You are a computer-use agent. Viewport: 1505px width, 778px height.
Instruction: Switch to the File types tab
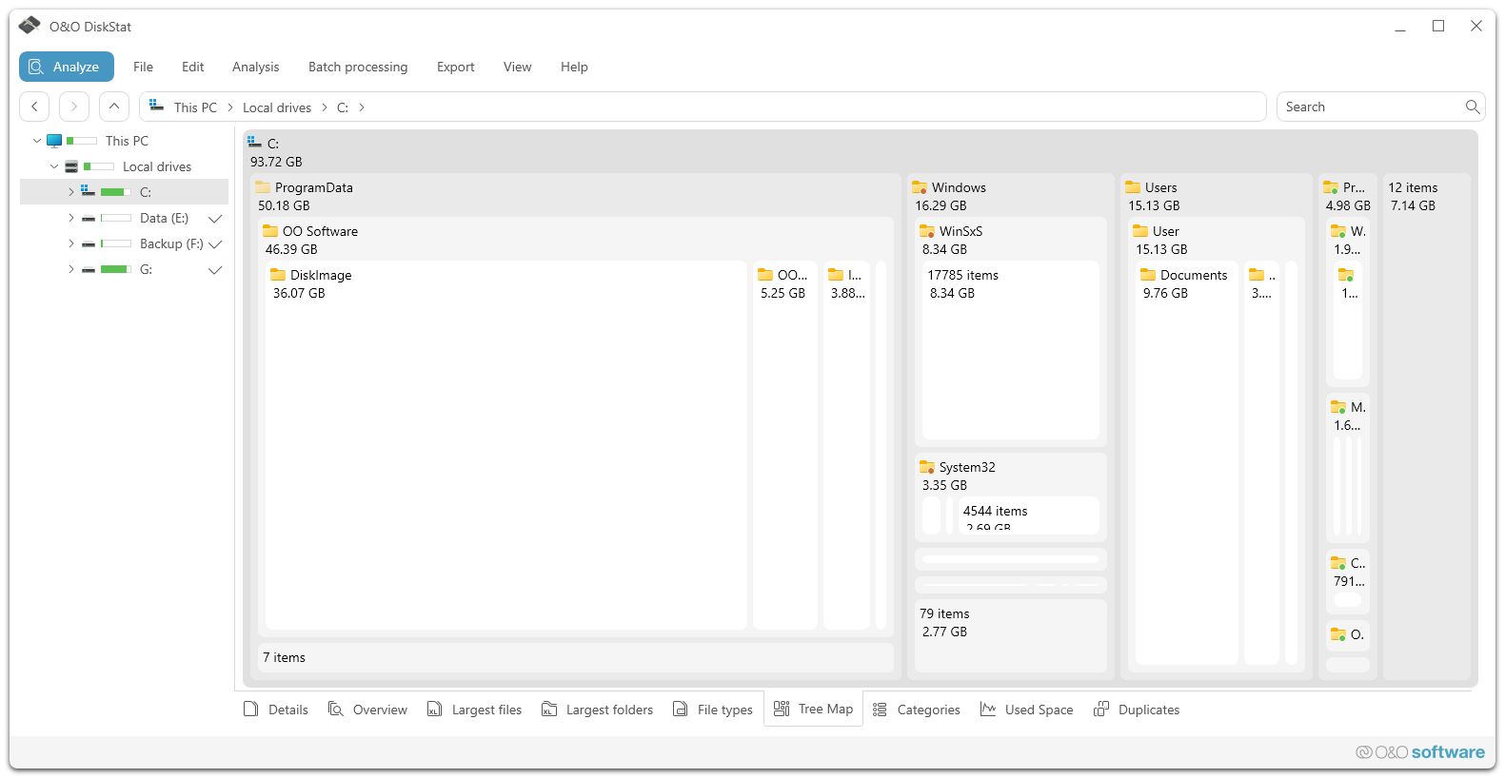point(712,710)
